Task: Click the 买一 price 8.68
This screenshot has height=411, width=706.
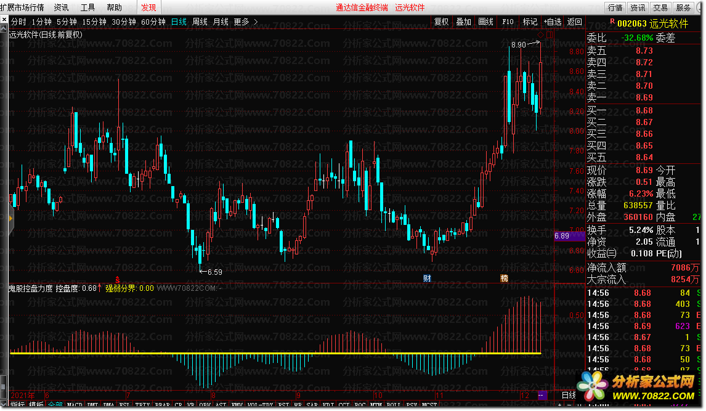Action: 644,110
